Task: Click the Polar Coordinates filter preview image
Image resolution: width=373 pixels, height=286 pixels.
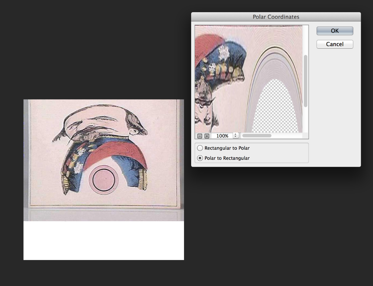Action: coord(249,79)
